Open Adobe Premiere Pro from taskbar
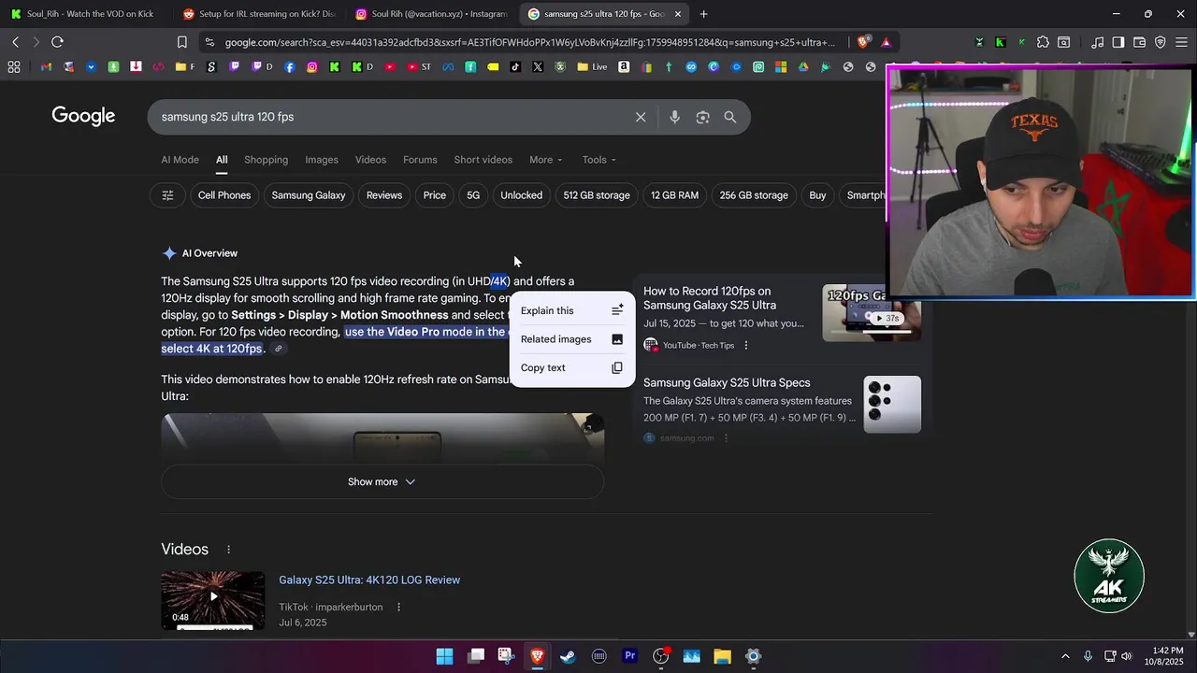 coord(630,656)
